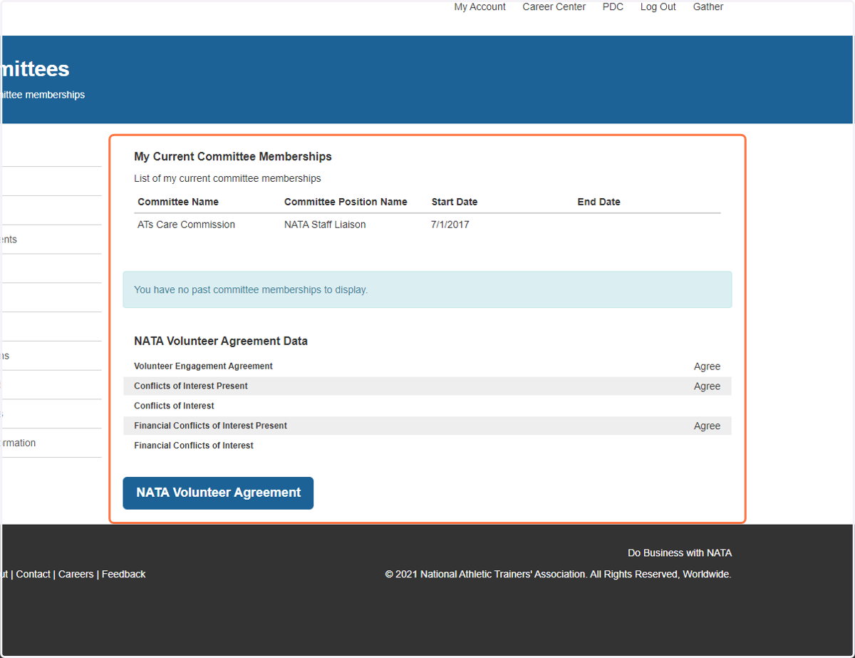Open the Gather link
855x658 pixels.
708,7
